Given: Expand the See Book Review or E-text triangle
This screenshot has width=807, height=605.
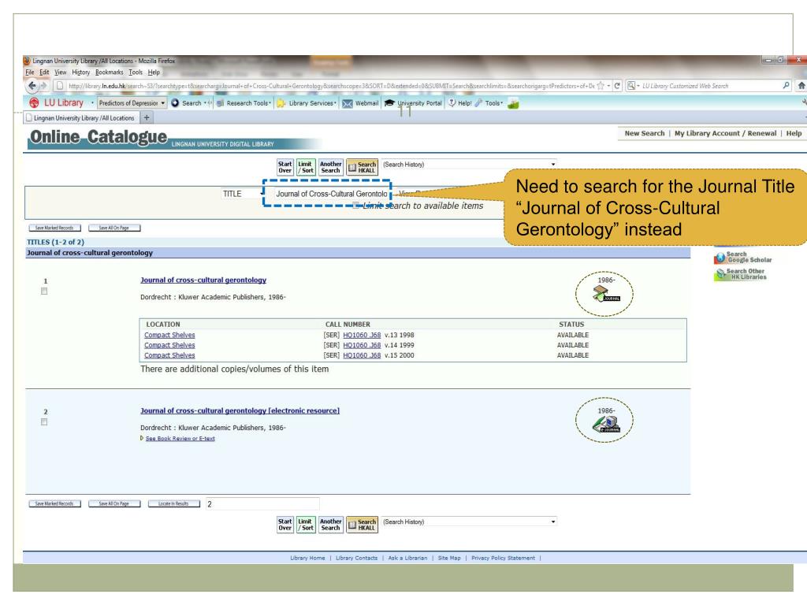Looking at the screenshot, I should [142, 438].
